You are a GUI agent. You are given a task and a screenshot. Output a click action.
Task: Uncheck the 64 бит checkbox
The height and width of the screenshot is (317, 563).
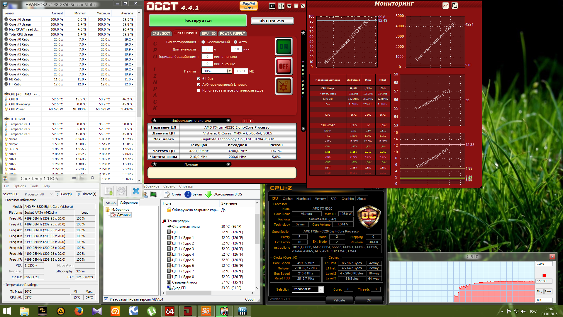(199, 79)
